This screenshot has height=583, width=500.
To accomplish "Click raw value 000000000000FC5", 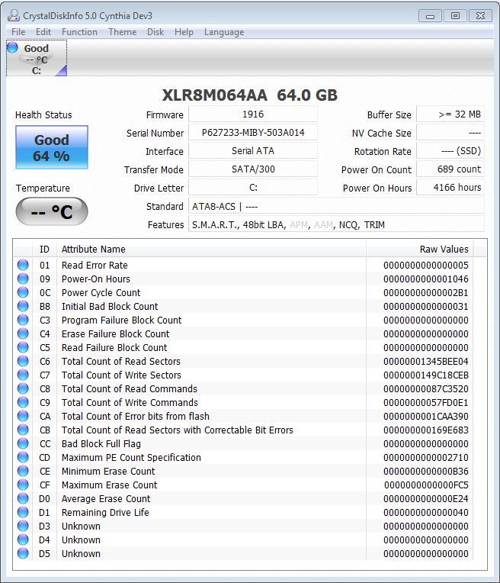I will click(427, 485).
